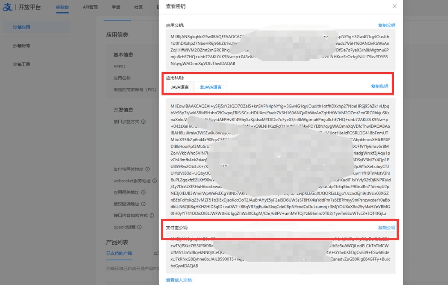This screenshot has width=448, height=285.
Task: Click 复制公钥 link for 支付宝公钥
Action: 387,228
